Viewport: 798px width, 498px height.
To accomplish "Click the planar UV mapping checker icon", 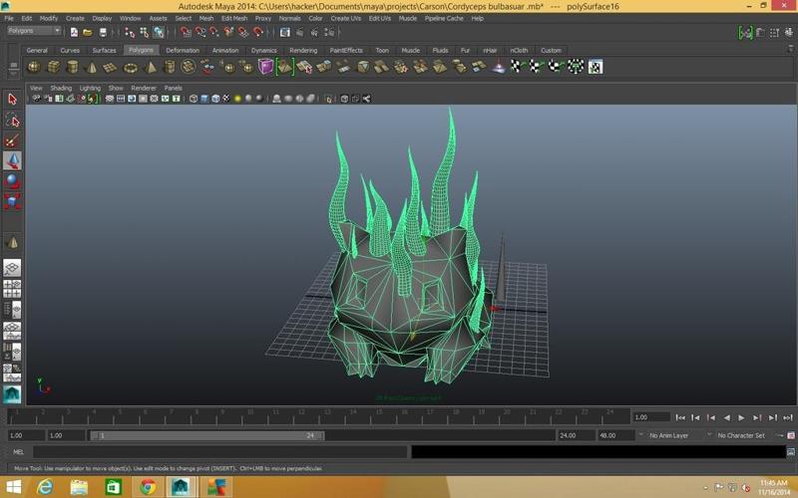I will coord(518,67).
